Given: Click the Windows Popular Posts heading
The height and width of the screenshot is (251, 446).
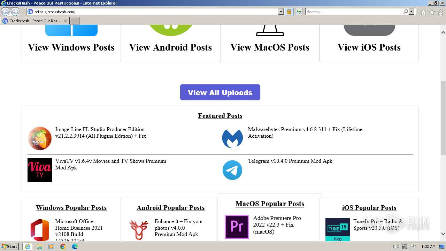Looking at the screenshot, I should (x=71, y=208).
